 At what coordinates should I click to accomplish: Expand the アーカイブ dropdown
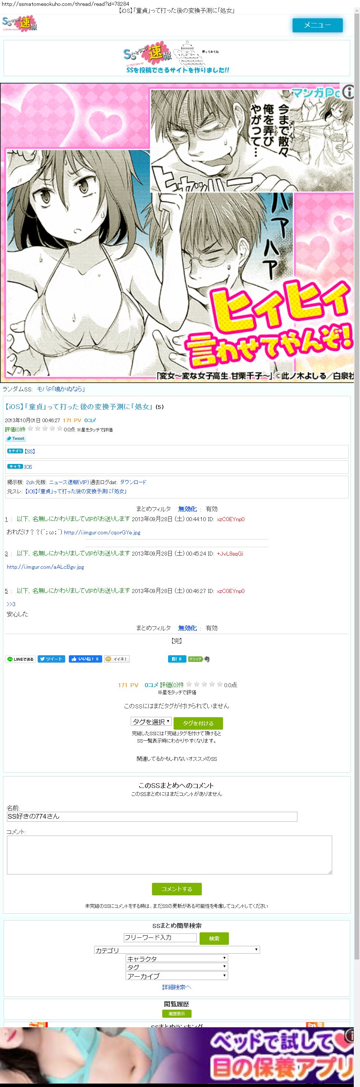177,976
